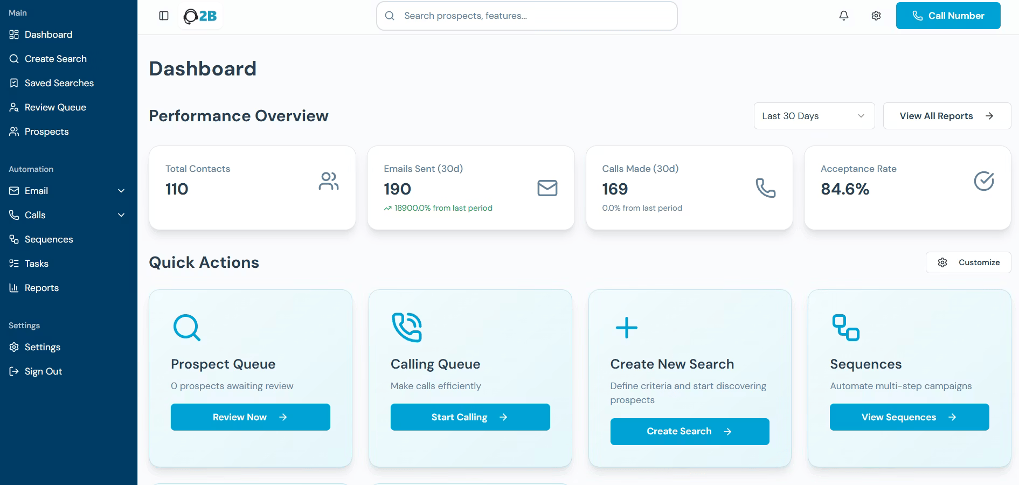Open Reports in the sidebar
Screen dimensions: 1019x485
[x=41, y=288]
